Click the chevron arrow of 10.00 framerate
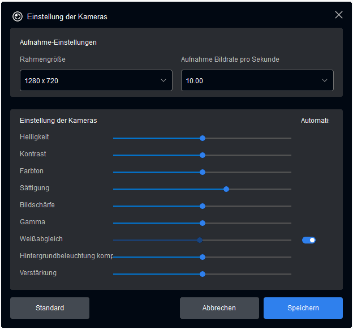 point(325,80)
